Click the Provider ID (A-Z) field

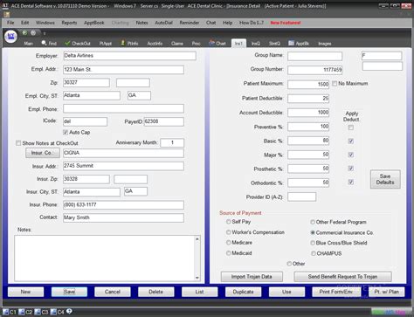[301, 196]
